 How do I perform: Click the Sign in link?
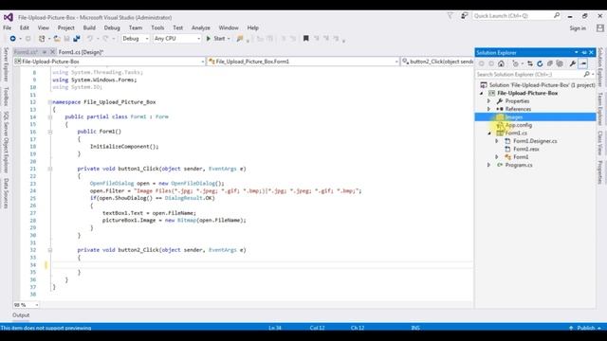coord(578,28)
